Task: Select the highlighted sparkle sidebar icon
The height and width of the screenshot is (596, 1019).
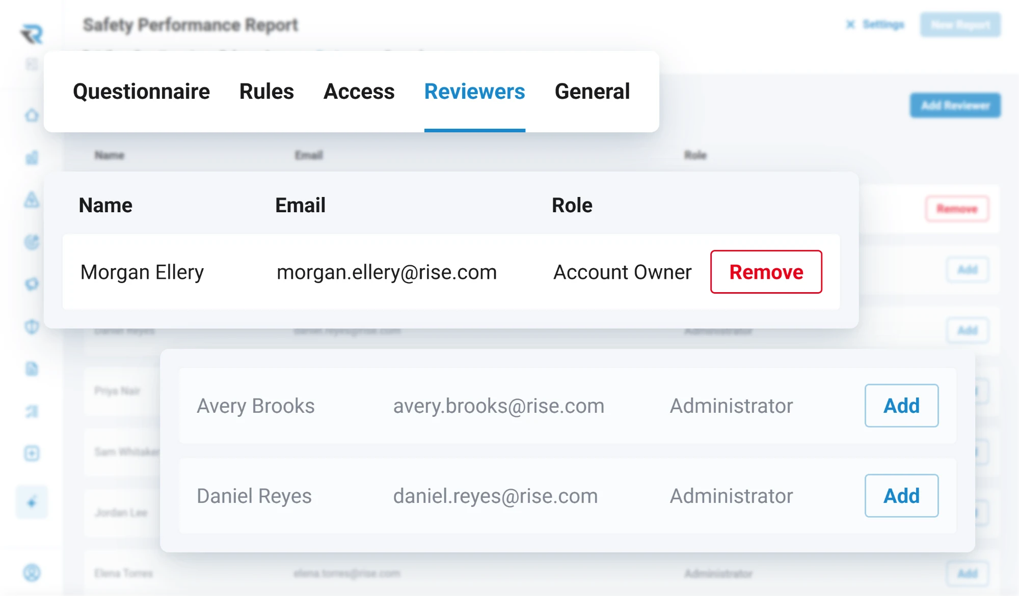Action: [32, 502]
